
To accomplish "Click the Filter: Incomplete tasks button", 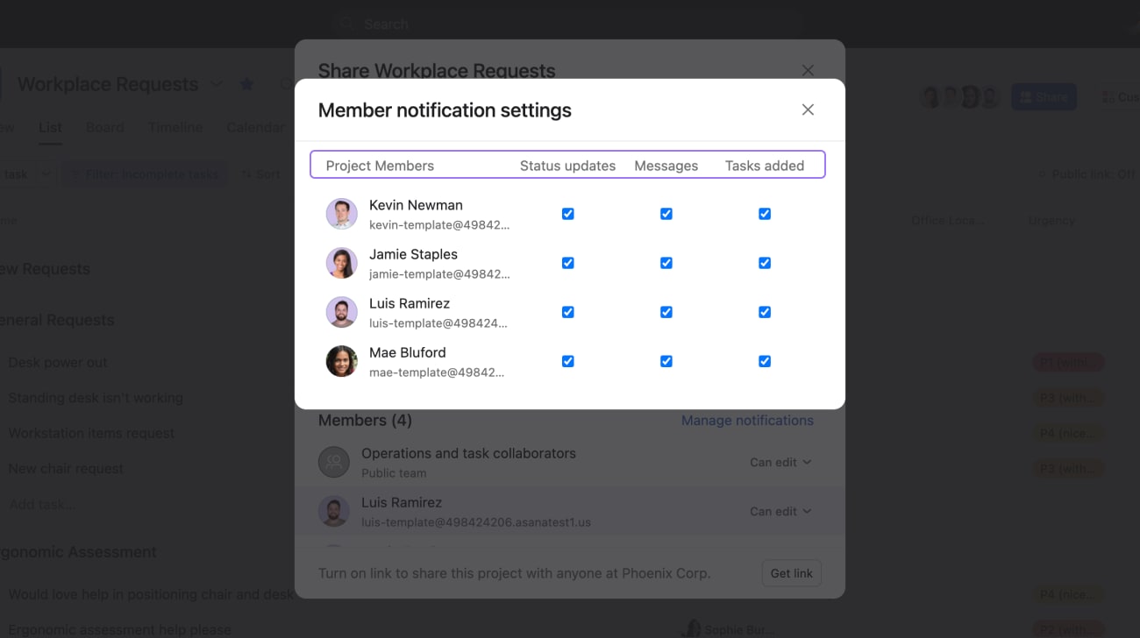I will pos(145,174).
